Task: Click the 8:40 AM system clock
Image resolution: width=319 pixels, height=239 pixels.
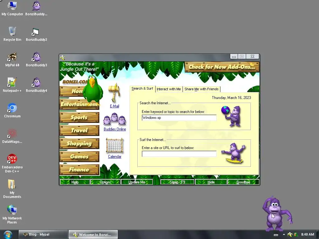Action: 307,235
